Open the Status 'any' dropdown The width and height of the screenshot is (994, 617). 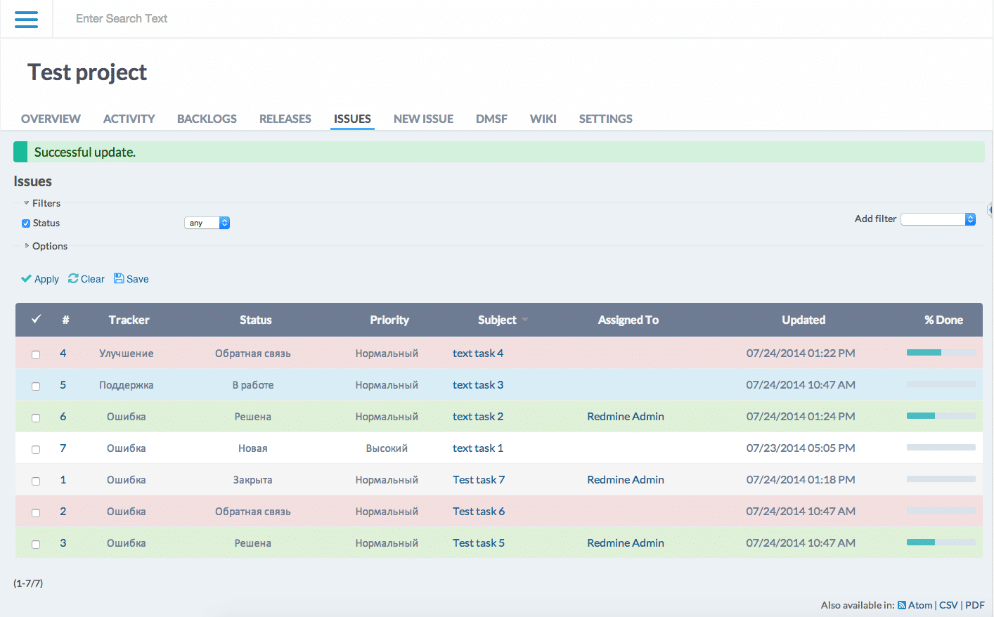207,222
